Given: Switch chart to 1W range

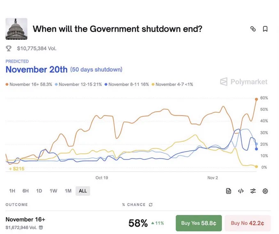Looking at the screenshot, I should (x=53, y=191).
